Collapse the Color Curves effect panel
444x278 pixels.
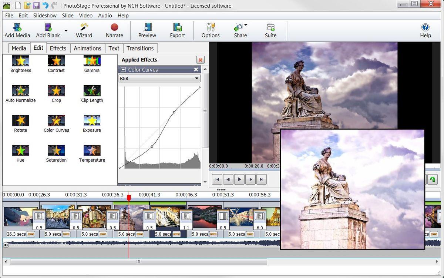(123, 70)
